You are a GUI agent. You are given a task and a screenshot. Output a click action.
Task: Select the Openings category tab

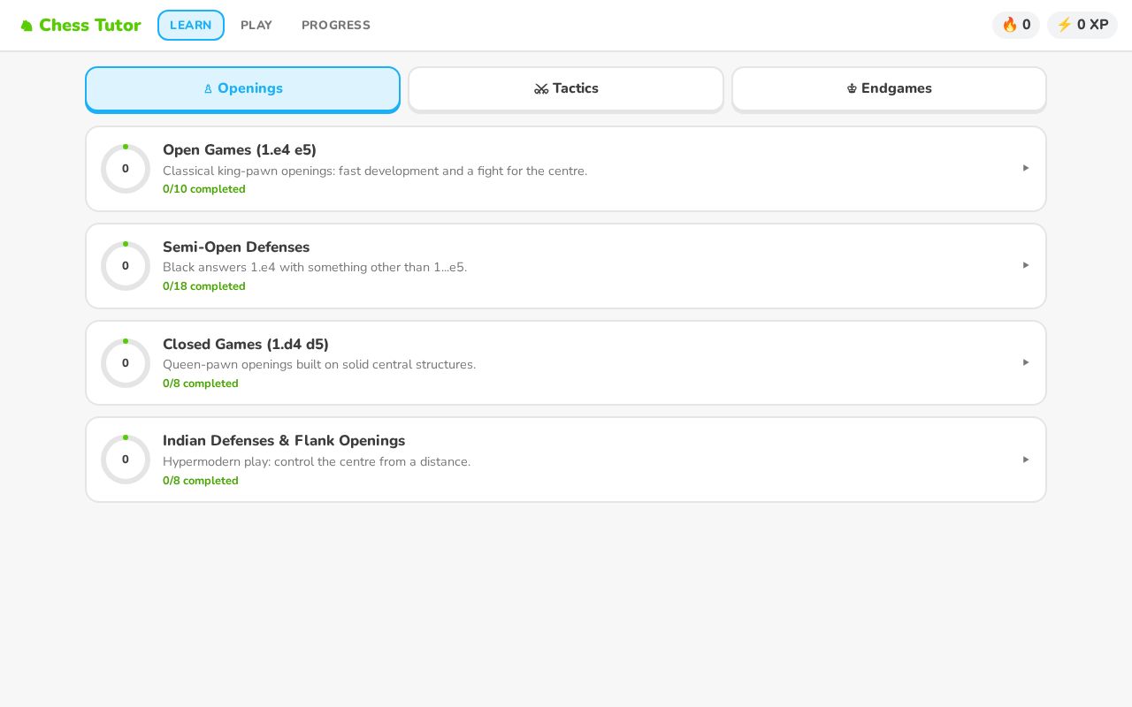[243, 88]
